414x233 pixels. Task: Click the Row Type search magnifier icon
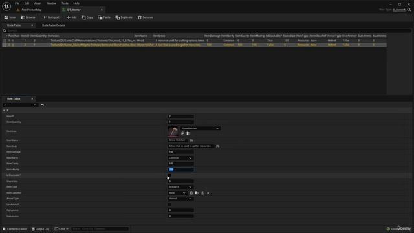[409, 10]
